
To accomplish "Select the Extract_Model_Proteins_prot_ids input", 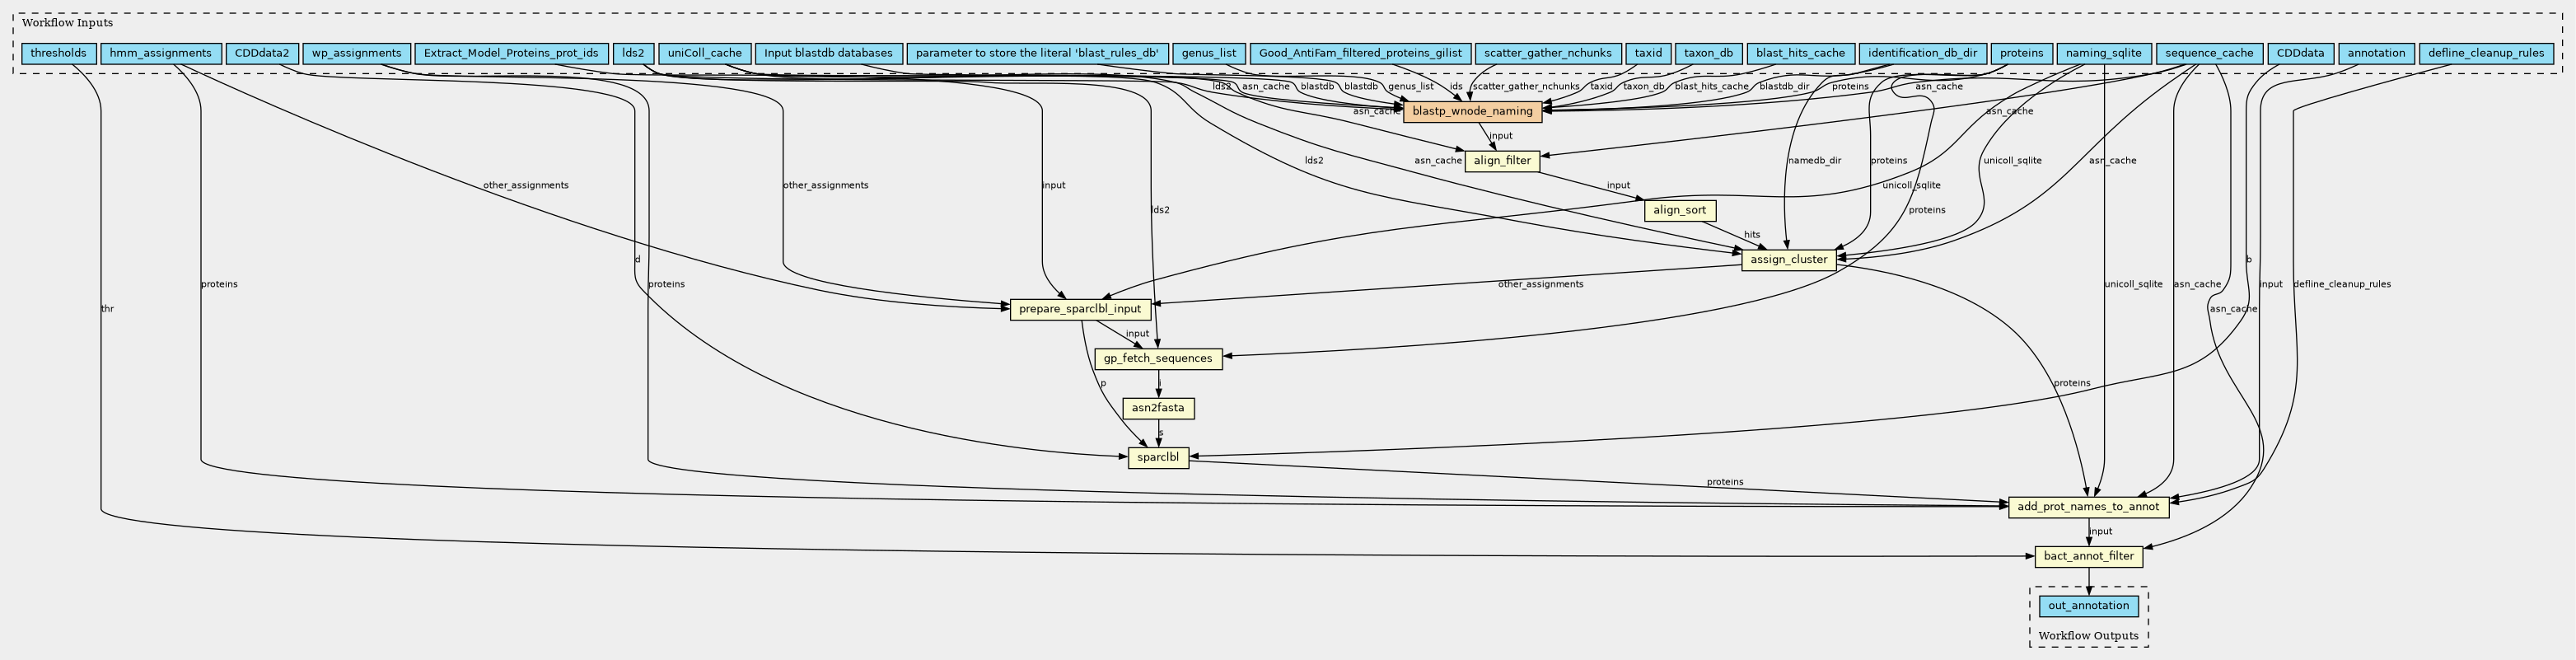I will tap(511, 53).
